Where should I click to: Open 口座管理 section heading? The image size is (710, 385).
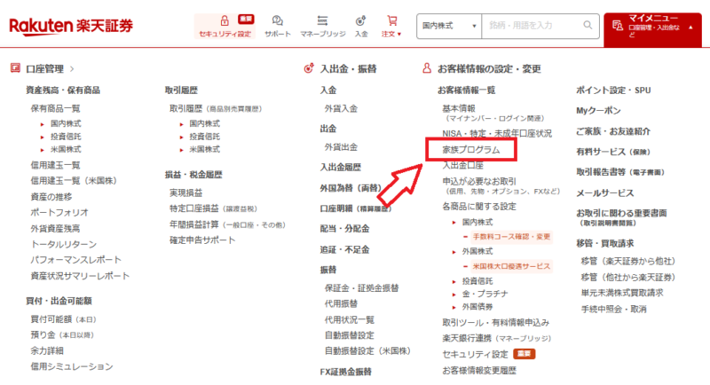coord(45,69)
